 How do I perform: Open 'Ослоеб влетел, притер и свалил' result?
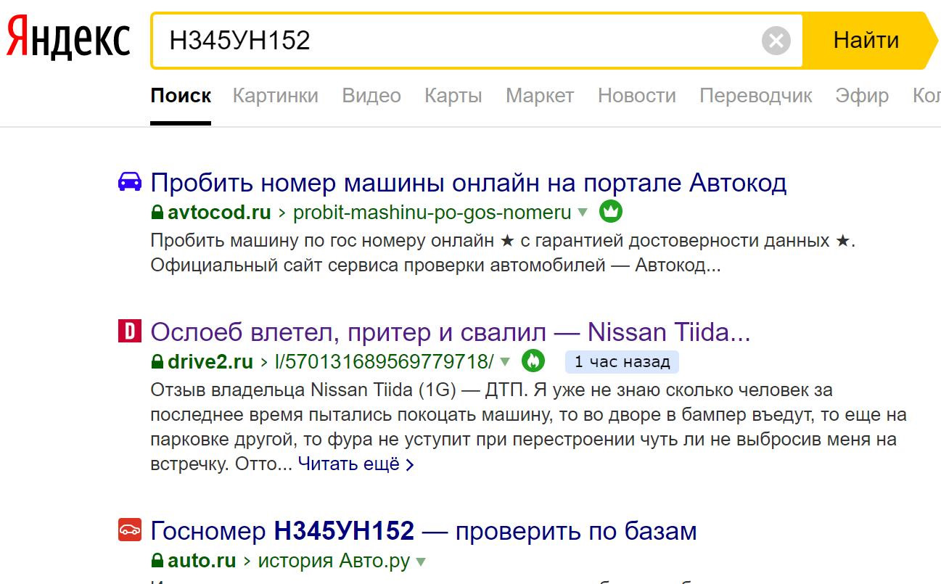click(450, 332)
